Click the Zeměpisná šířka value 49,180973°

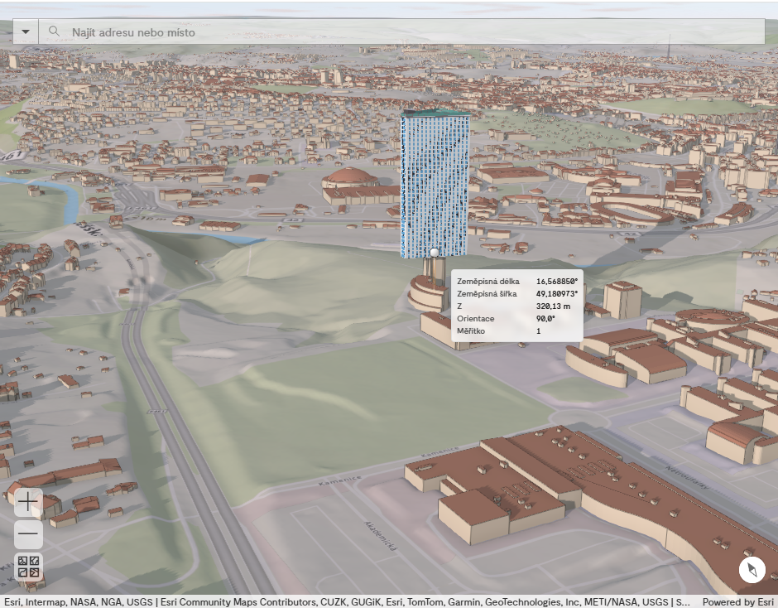[556, 294]
